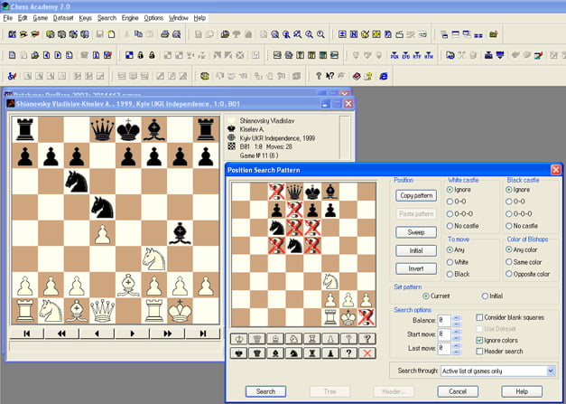Select the white knight piece button
The height and width of the screenshot is (404, 566).
[x=293, y=339]
